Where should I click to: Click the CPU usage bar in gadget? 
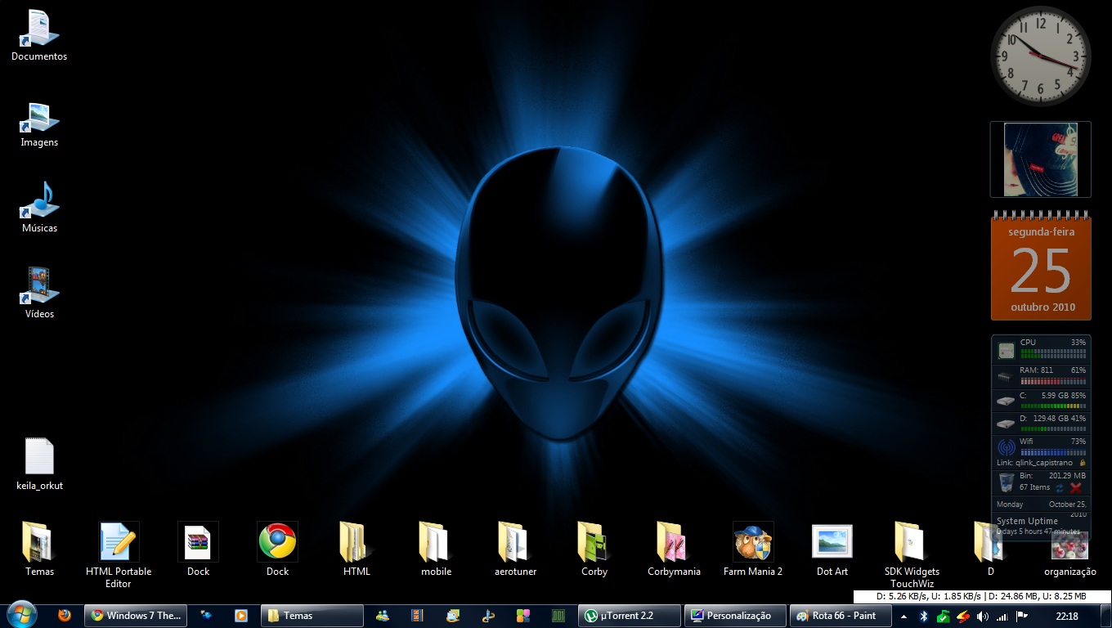(1053, 354)
